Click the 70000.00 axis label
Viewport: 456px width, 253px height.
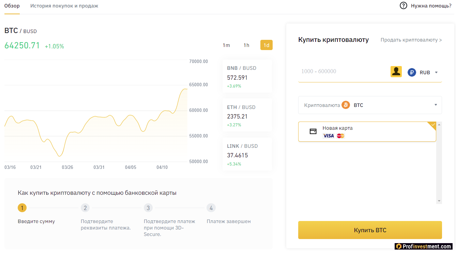pos(198,61)
